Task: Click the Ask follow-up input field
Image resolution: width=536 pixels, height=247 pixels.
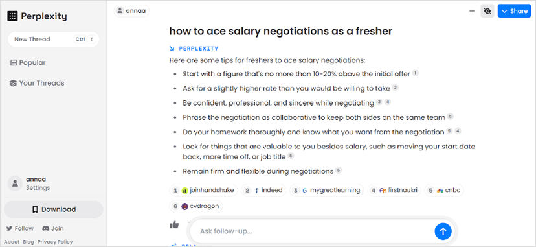Action: pyautogui.click(x=311, y=231)
